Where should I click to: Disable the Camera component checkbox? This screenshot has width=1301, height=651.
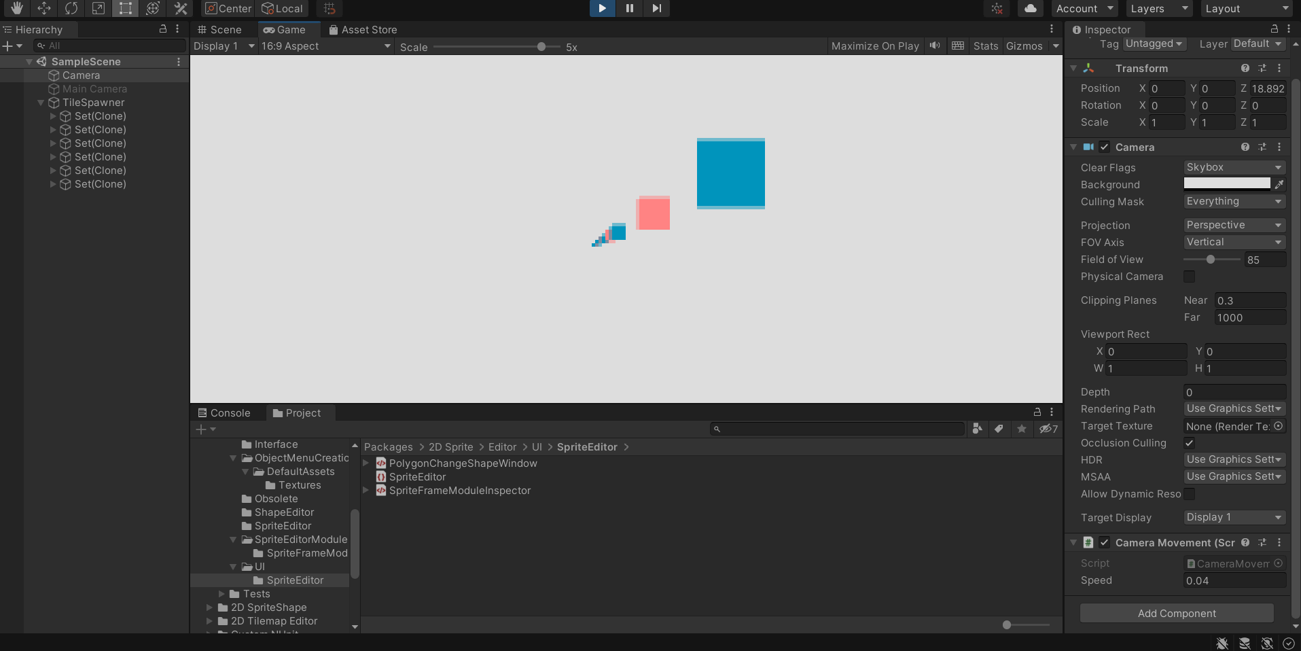1104,147
